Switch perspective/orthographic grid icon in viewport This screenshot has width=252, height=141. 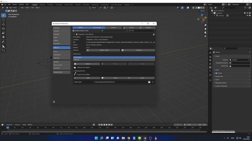[205, 36]
